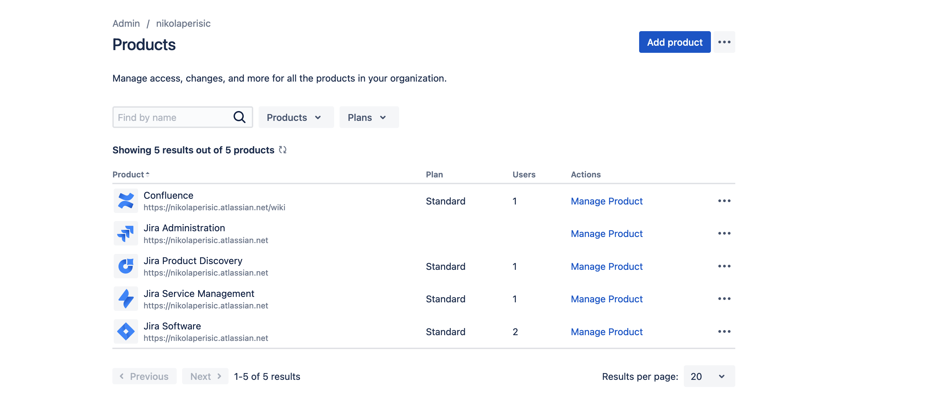Click the Add product button
The width and height of the screenshot is (935, 411).
tap(674, 42)
